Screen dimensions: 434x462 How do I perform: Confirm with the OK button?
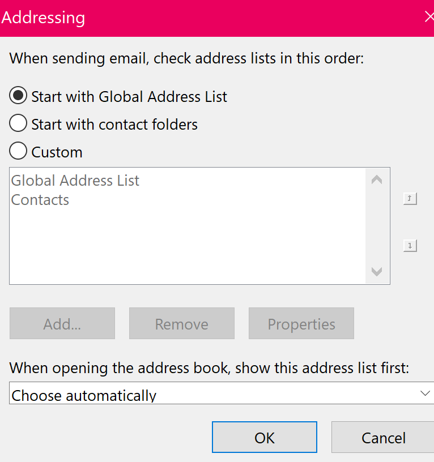pos(265,437)
